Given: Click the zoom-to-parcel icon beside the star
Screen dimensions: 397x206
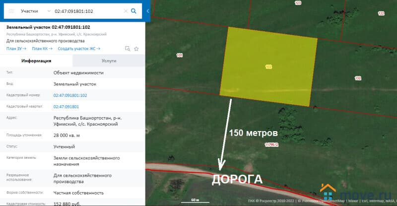Looking at the screenshot, I should (x=128, y=49).
